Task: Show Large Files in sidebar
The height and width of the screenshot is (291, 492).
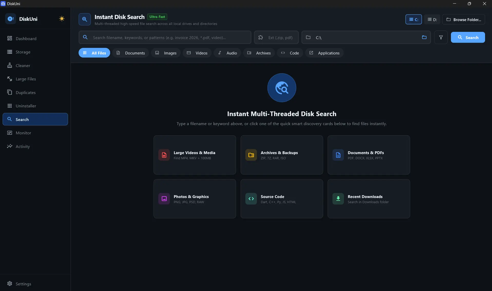Action: (35, 79)
